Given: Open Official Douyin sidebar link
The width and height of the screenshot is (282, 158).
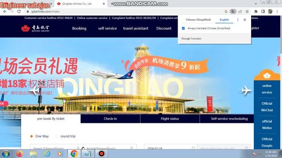Looking at the screenshot, I should pos(267,142).
